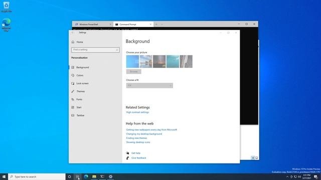This screenshot has height=180, width=321.
Task: Click the taskbar Type here to search box
Action: [x=37, y=176]
